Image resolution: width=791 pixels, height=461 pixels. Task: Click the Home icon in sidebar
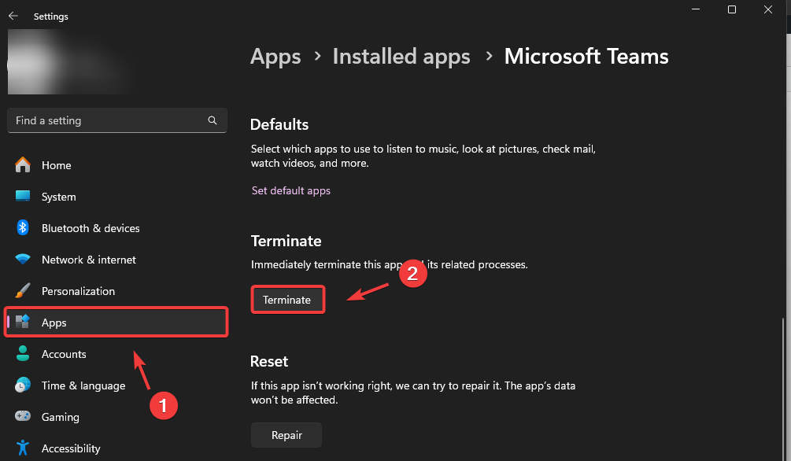click(23, 165)
